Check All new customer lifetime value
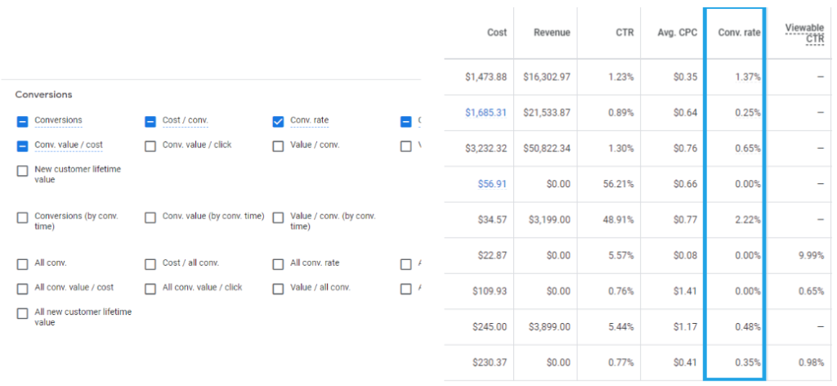 click(x=22, y=313)
